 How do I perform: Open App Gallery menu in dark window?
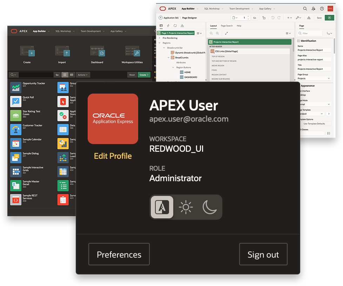coord(118,31)
